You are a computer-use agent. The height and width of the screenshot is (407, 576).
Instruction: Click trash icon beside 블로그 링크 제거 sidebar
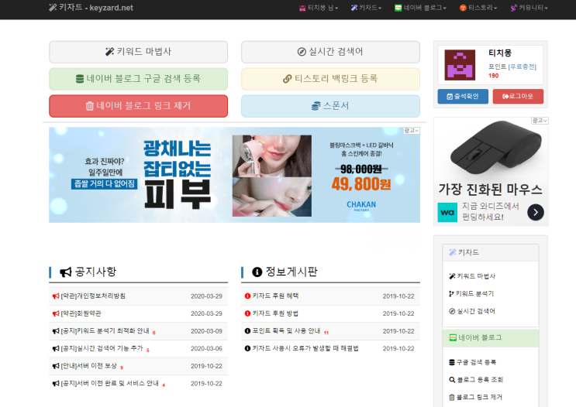[x=452, y=397]
